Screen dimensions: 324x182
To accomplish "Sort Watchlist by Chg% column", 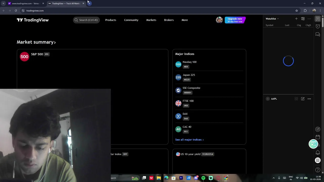I will pos(308,25).
